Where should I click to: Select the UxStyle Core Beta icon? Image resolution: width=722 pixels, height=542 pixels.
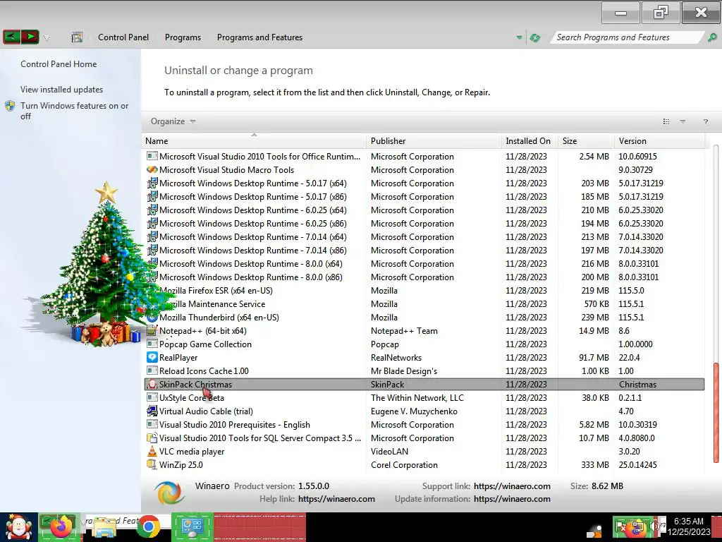152,397
